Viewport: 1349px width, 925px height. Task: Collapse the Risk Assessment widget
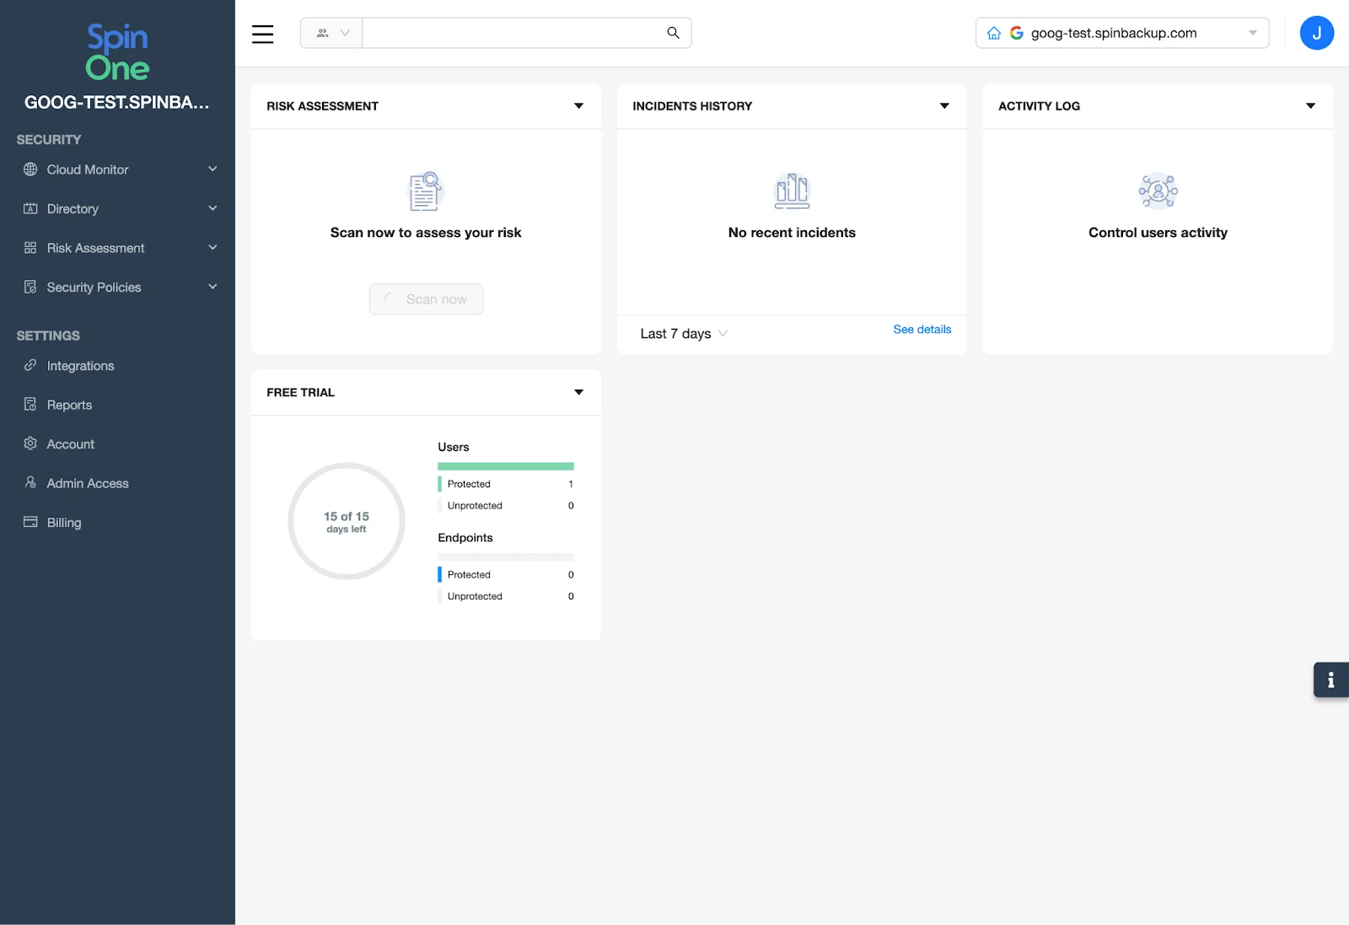click(579, 105)
